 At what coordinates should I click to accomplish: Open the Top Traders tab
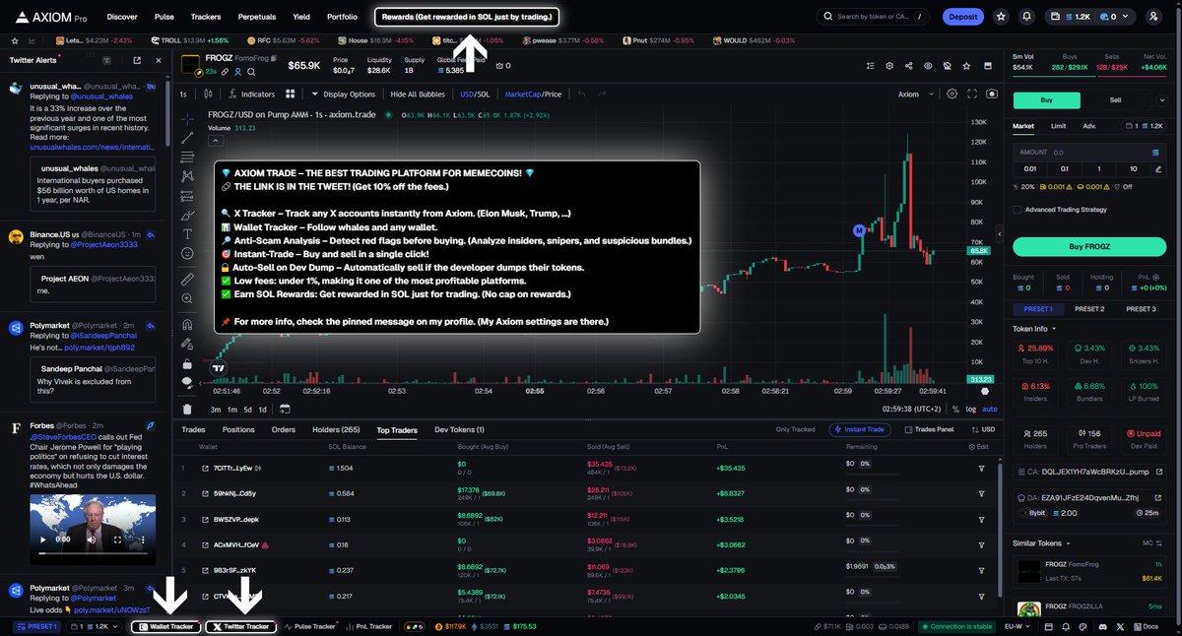tap(396, 429)
